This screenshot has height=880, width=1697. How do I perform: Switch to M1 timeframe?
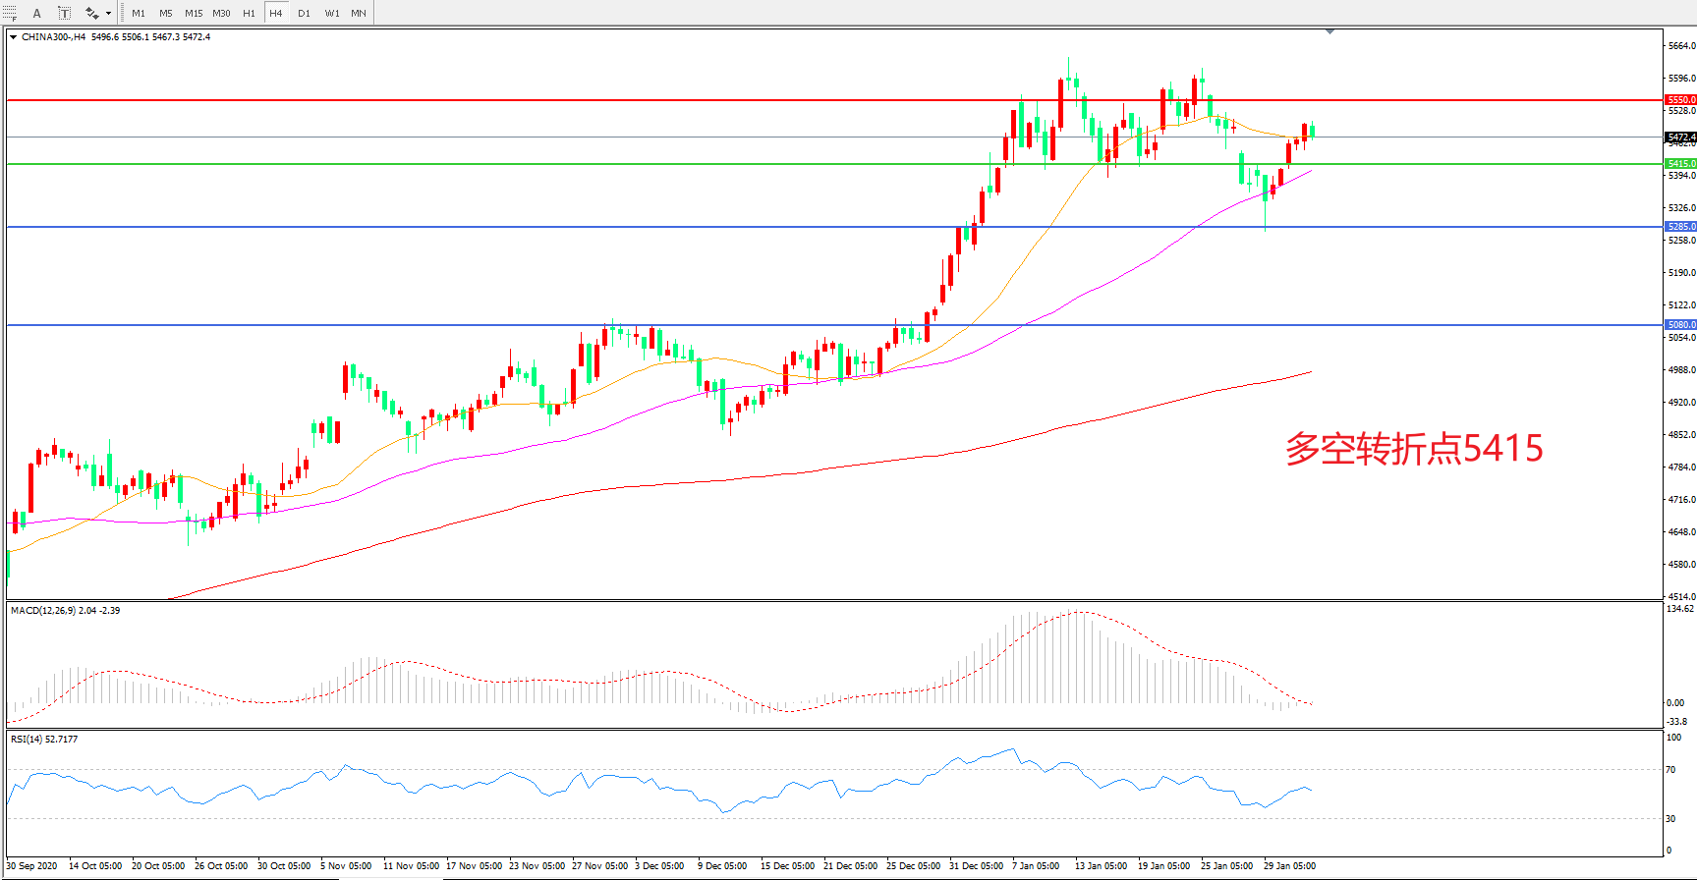coord(139,13)
